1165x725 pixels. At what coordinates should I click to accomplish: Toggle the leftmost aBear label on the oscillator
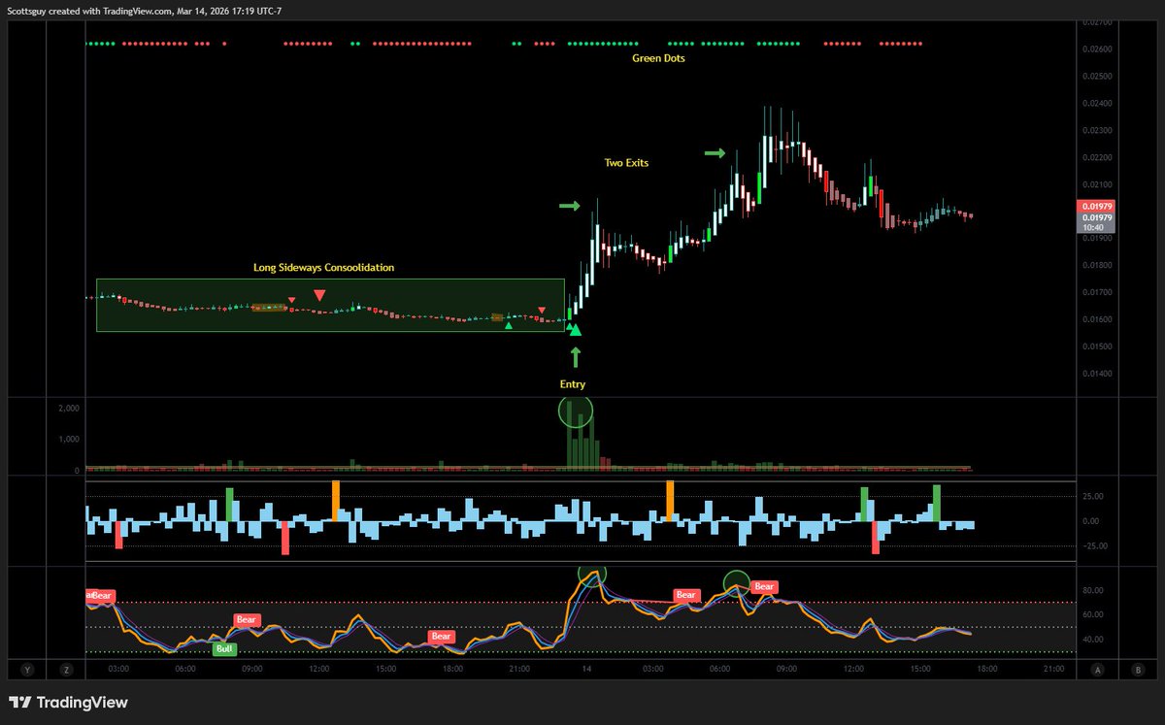(97, 595)
